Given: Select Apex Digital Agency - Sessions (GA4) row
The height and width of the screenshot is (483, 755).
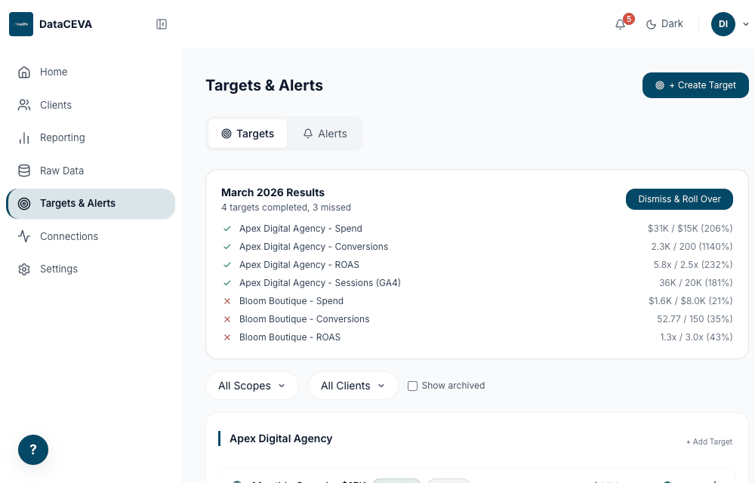Looking at the screenshot, I should click(x=476, y=283).
